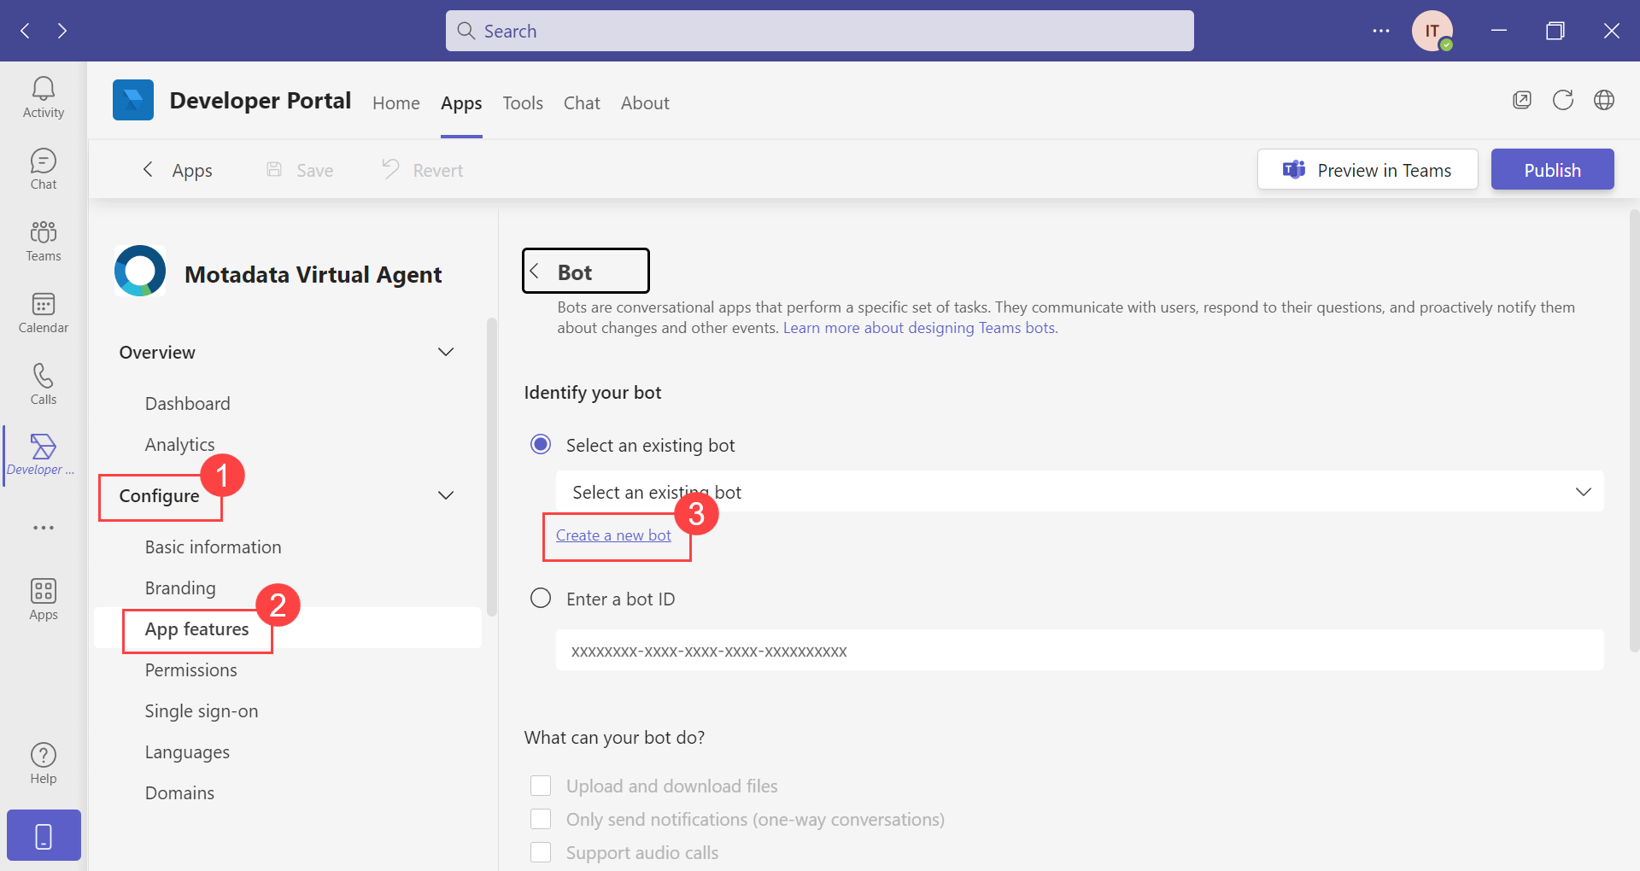
Task: Switch to the Tools tab
Action: pyautogui.click(x=522, y=102)
